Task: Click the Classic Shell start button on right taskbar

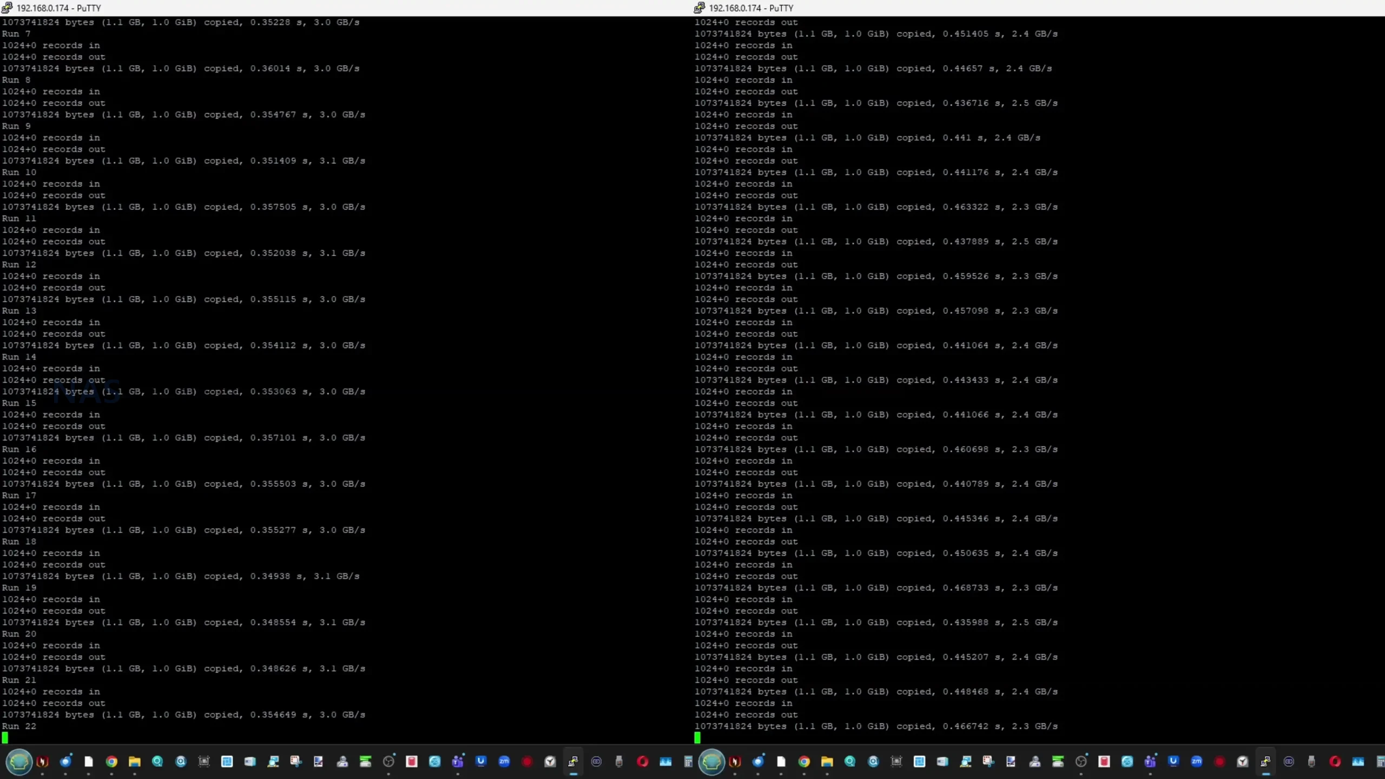Action: (x=711, y=762)
